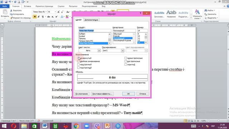
Task: Open Change Styles (Изменить стили)
Action: coord(197,14)
